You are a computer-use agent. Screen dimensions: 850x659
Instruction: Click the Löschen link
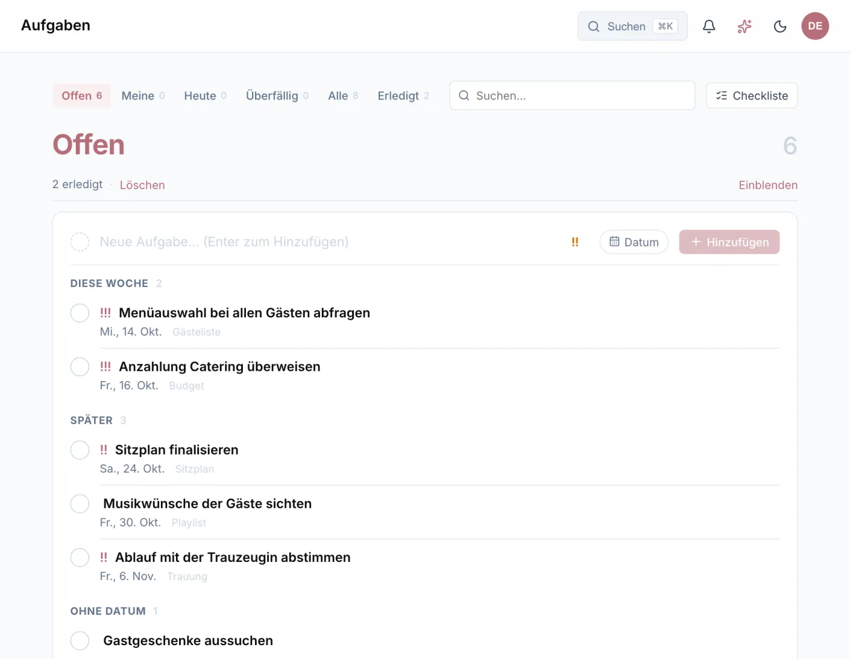click(x=142, y=185)
